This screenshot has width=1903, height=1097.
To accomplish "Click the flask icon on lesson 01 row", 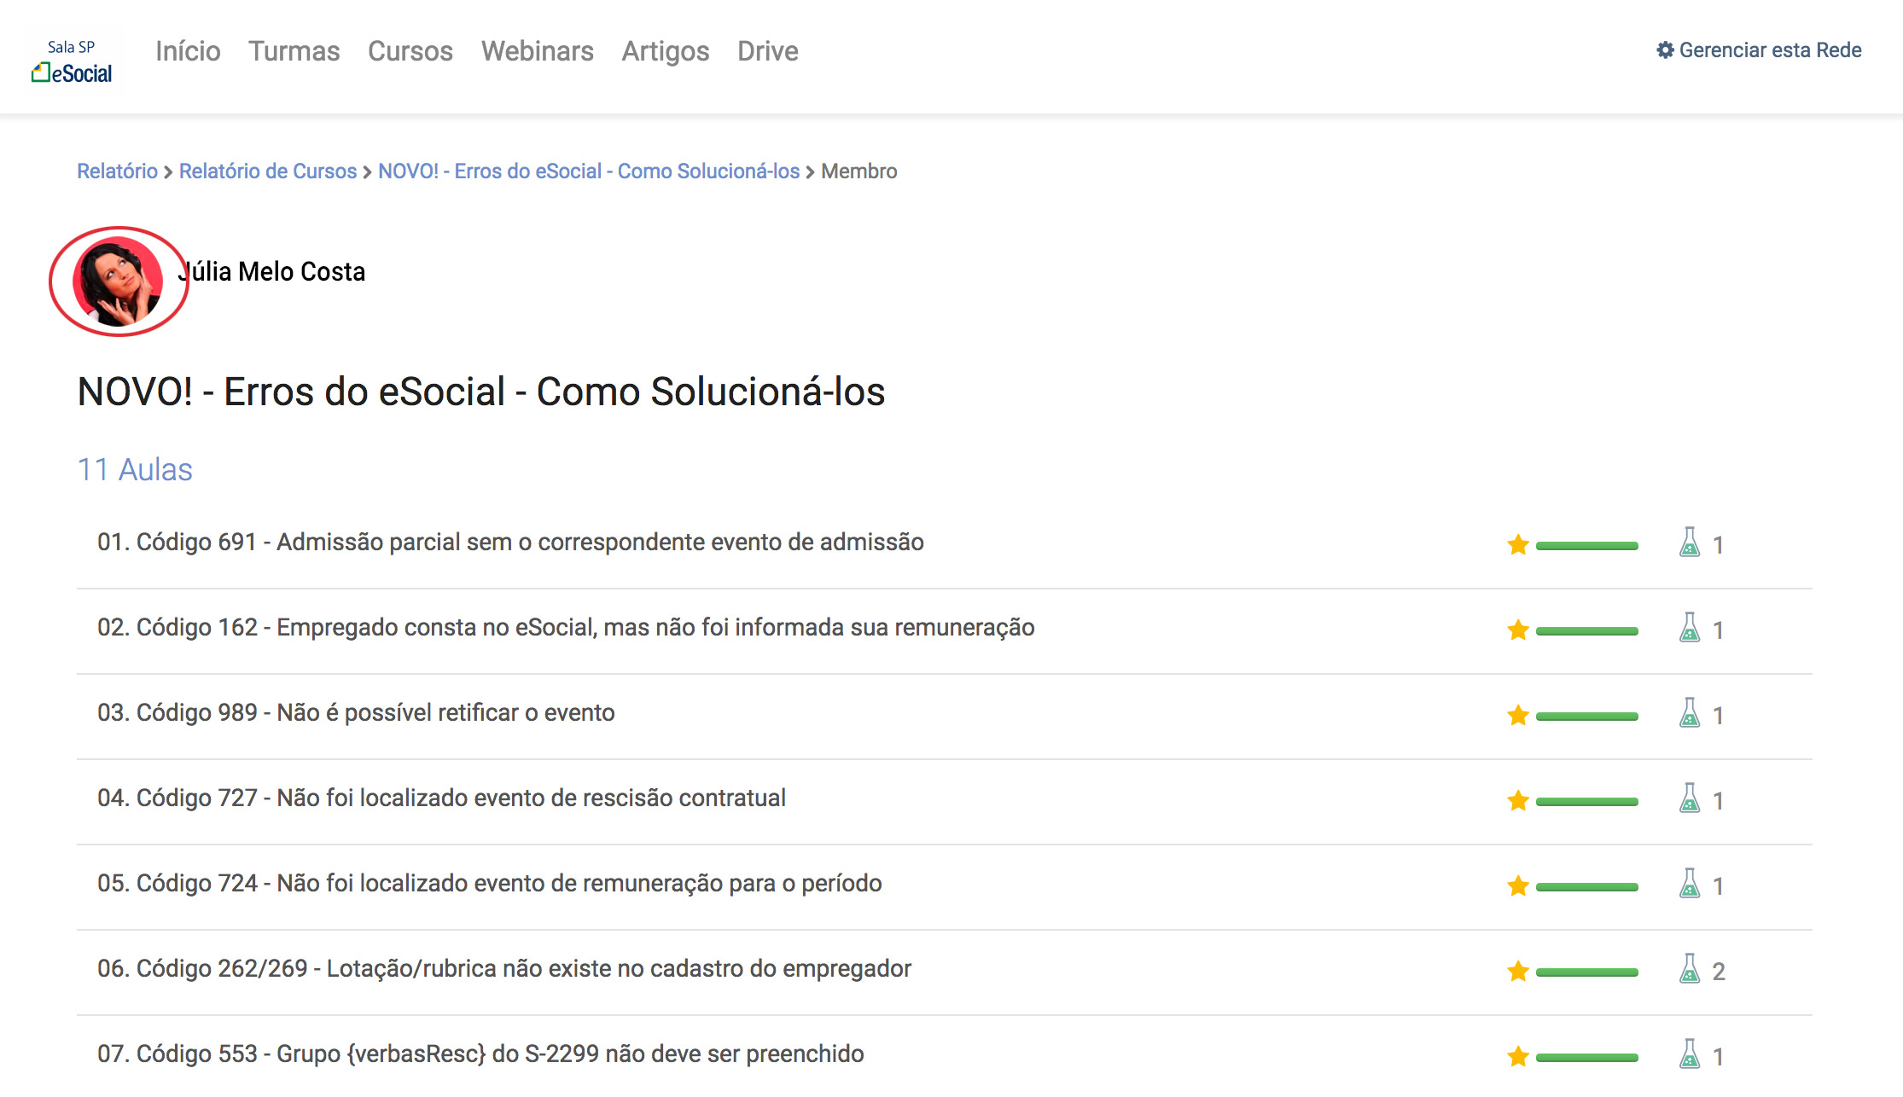I will (x=1689, y=543).
